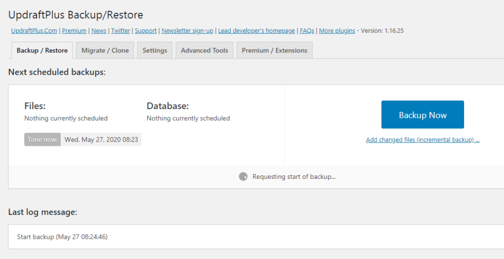
Task: Click Nothing currently scheduled under Files
Action: pos(66,118)
